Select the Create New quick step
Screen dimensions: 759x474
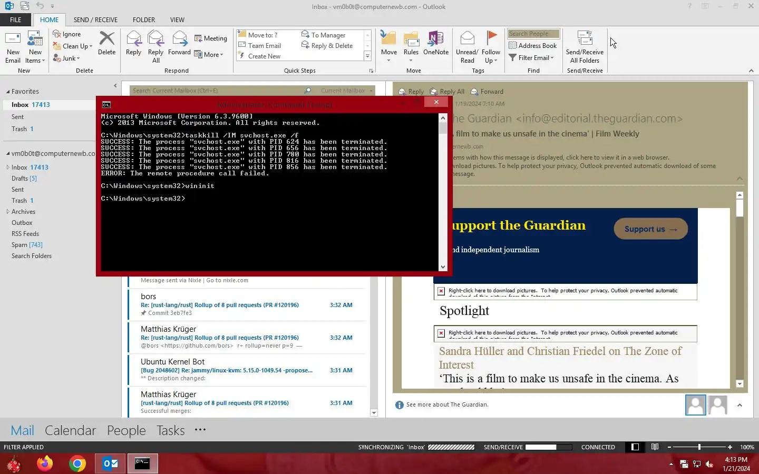click(x=259, y=56)
